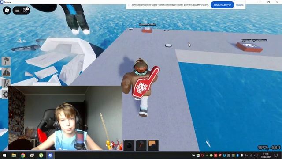Select the orange block hotbar slot
This screenshot has height=159, width=282.
coord(153,145)
